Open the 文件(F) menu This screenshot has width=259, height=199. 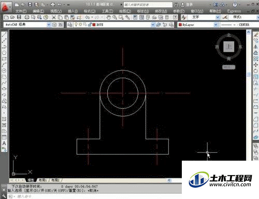[x=21, y=11]
